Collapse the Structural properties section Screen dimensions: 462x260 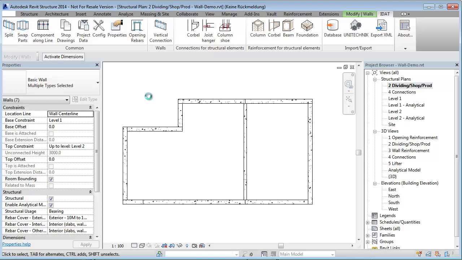coord(90,192)
